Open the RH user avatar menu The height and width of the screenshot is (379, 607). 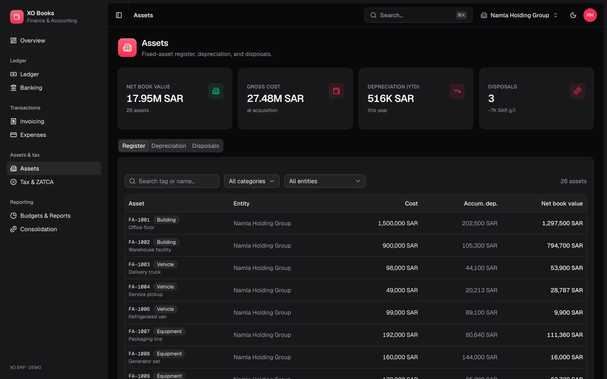click(590, 15)
